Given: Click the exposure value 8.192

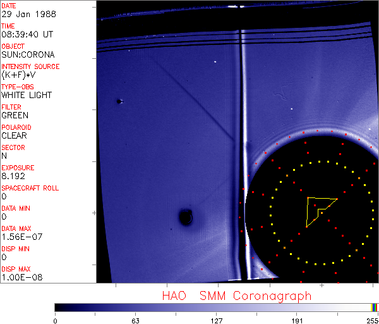Looking at the screenshot, I should (x=13, y=176).
